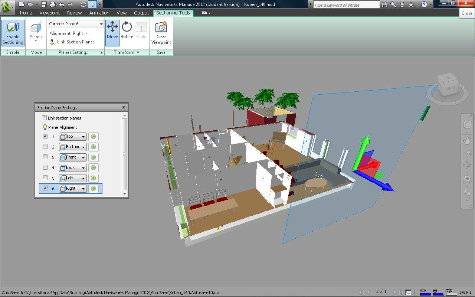
Task: Click the Undo arrow icon
Action: point(61,4)
